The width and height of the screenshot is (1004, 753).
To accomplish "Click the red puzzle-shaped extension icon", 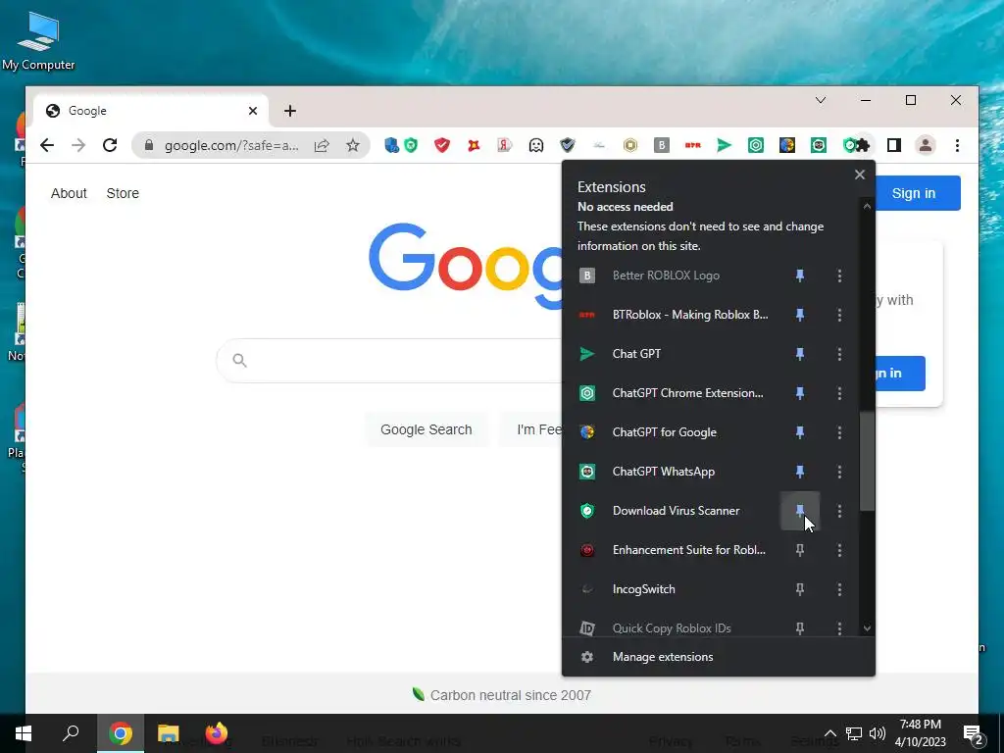I will click(474, 145).
